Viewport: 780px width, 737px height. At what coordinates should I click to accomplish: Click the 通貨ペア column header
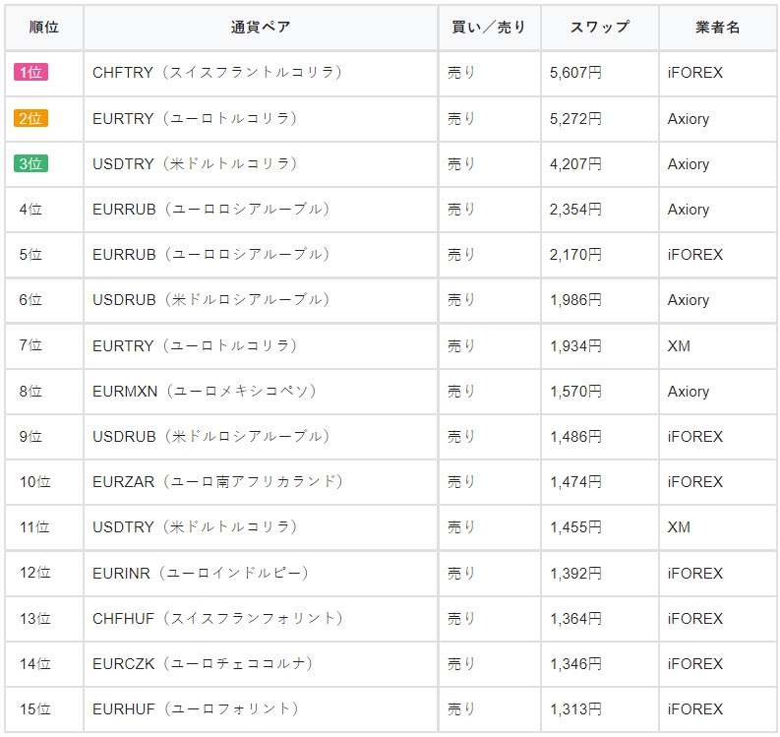[x=261, y=28]
